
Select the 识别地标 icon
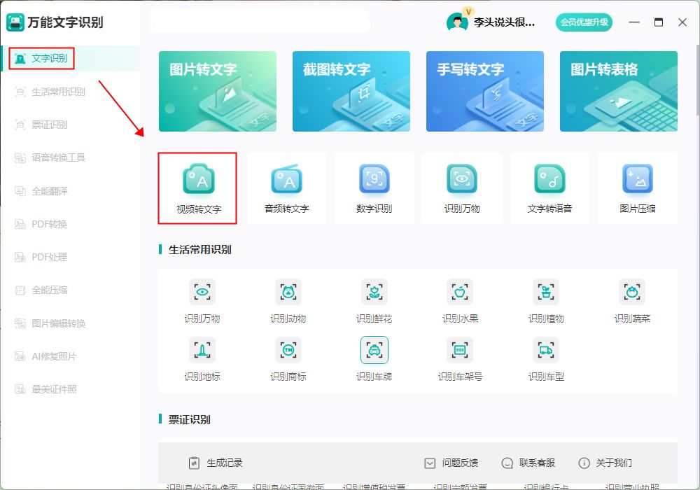[202, 350]
